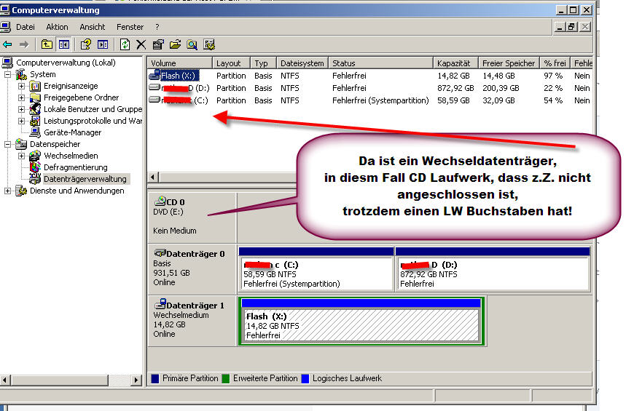Expand the Ereignisanzeige tree node
This screenshot has height=411, width=642.
[x=22, y=86]
